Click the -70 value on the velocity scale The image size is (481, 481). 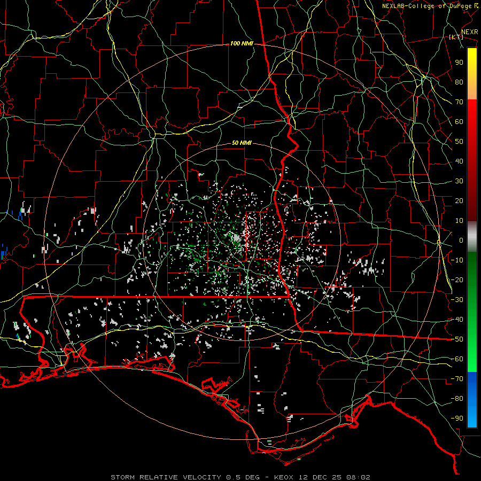tap(457, 379)
